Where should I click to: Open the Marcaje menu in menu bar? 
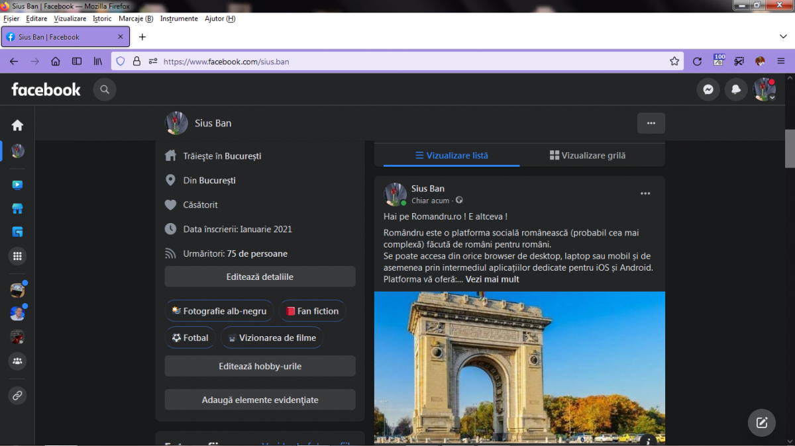coord(136,19)
